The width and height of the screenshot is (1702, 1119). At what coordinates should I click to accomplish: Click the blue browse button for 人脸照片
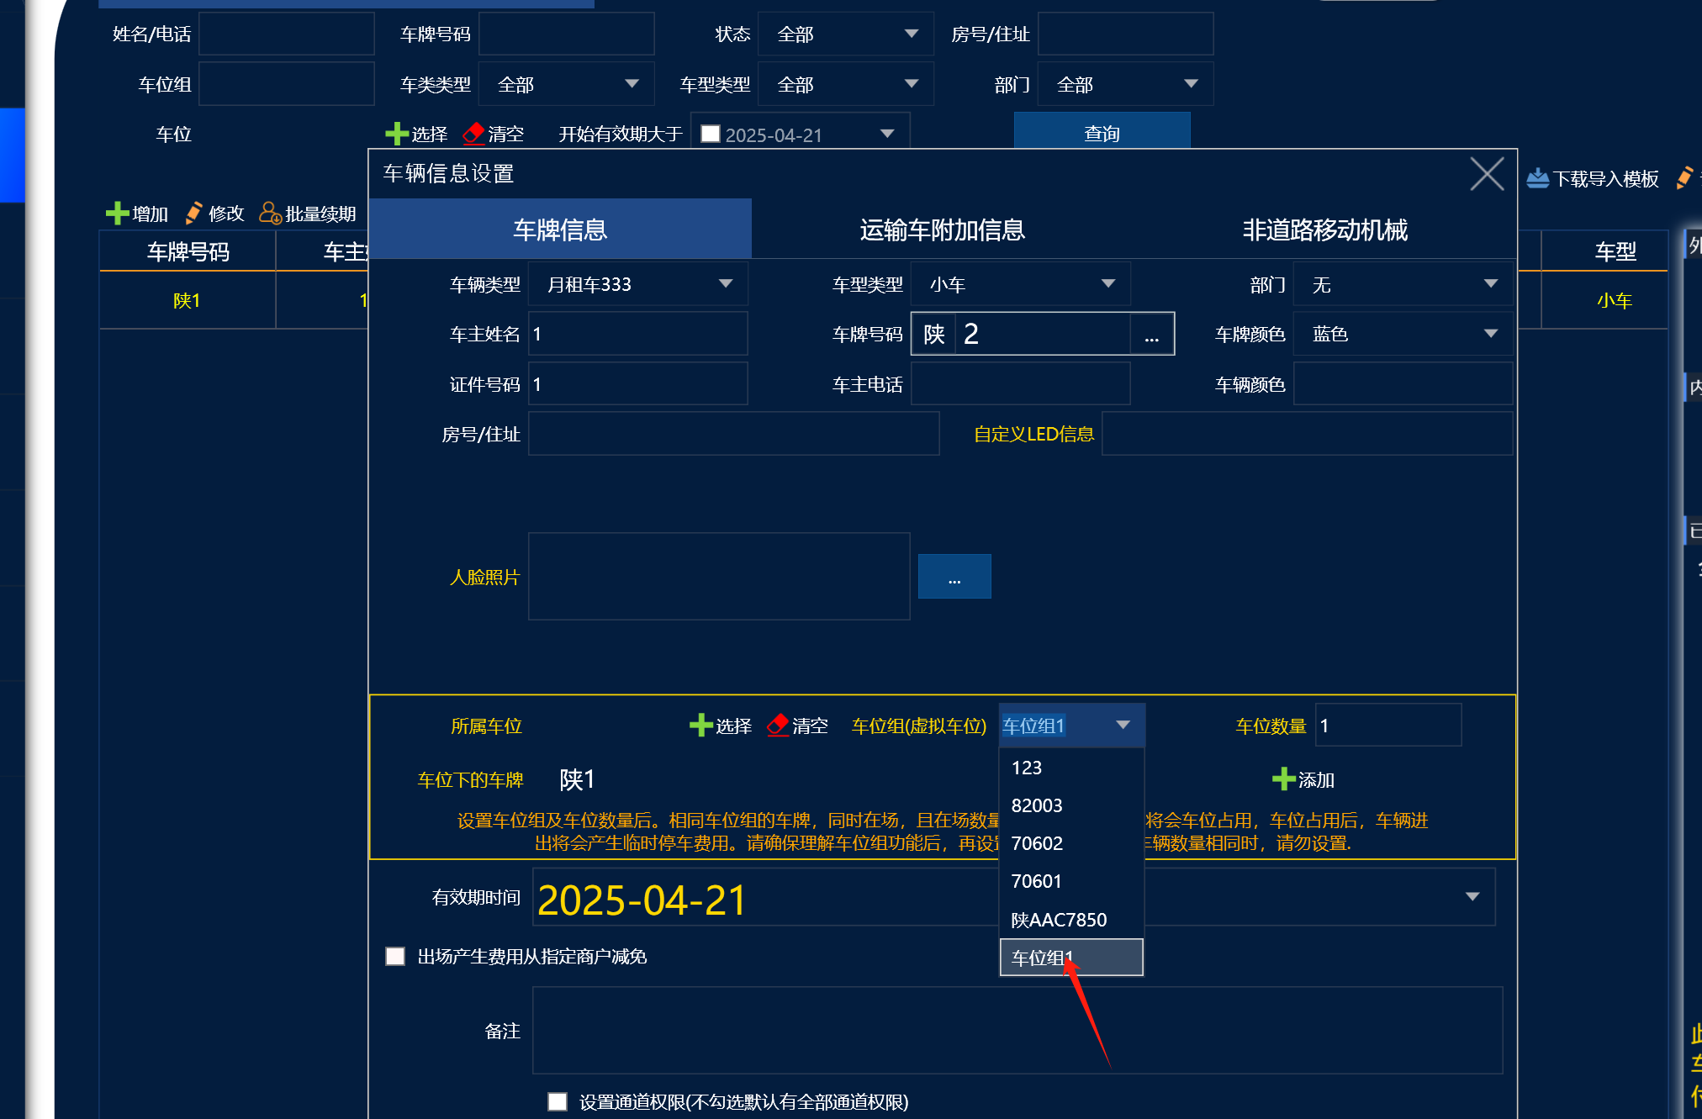(954, 577)
